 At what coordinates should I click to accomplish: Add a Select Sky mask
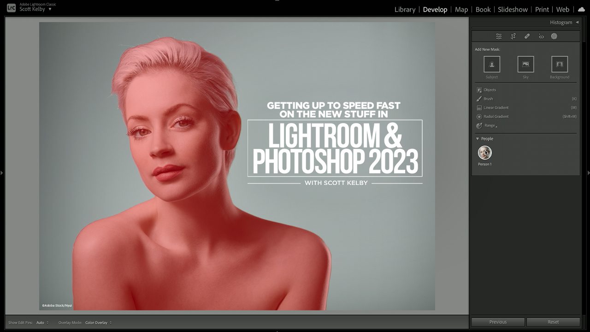click(525, 65)
